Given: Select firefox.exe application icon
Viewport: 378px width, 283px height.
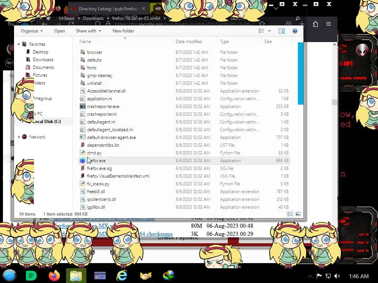Looking at the screenshot, I should [x=83, y=160].
